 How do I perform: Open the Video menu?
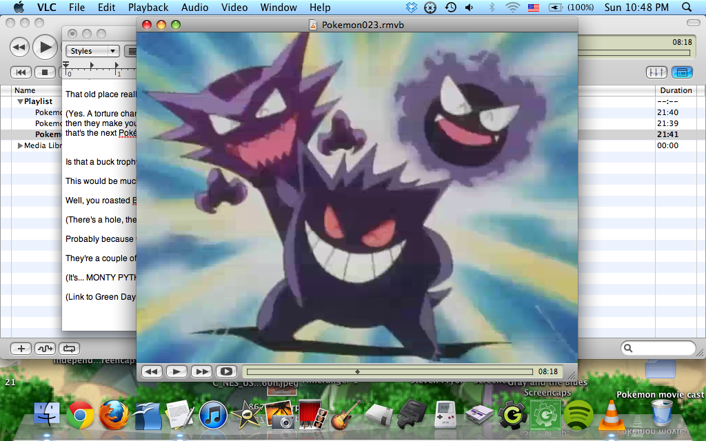[234, 7]
